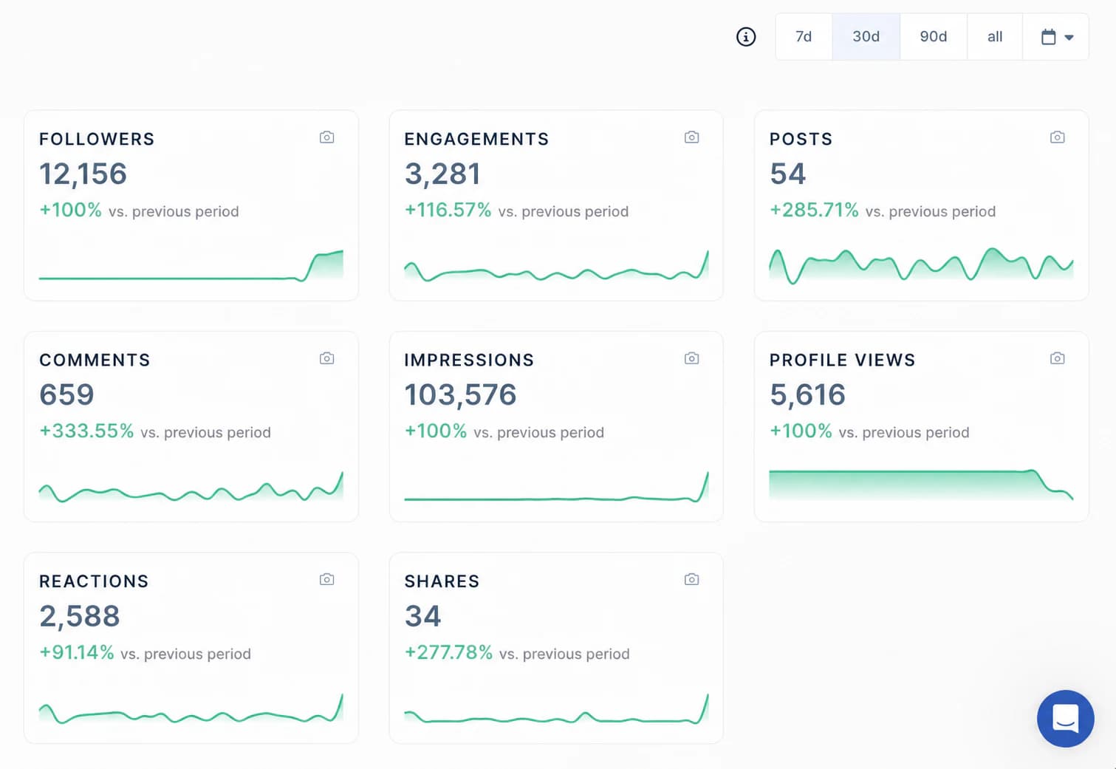Click the +91.14% reactions change
Image resolution: width=1116 pixels, height=769 pixels.
coord(77,653)
